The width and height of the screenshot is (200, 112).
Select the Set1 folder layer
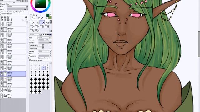click(x=13, y=96)
